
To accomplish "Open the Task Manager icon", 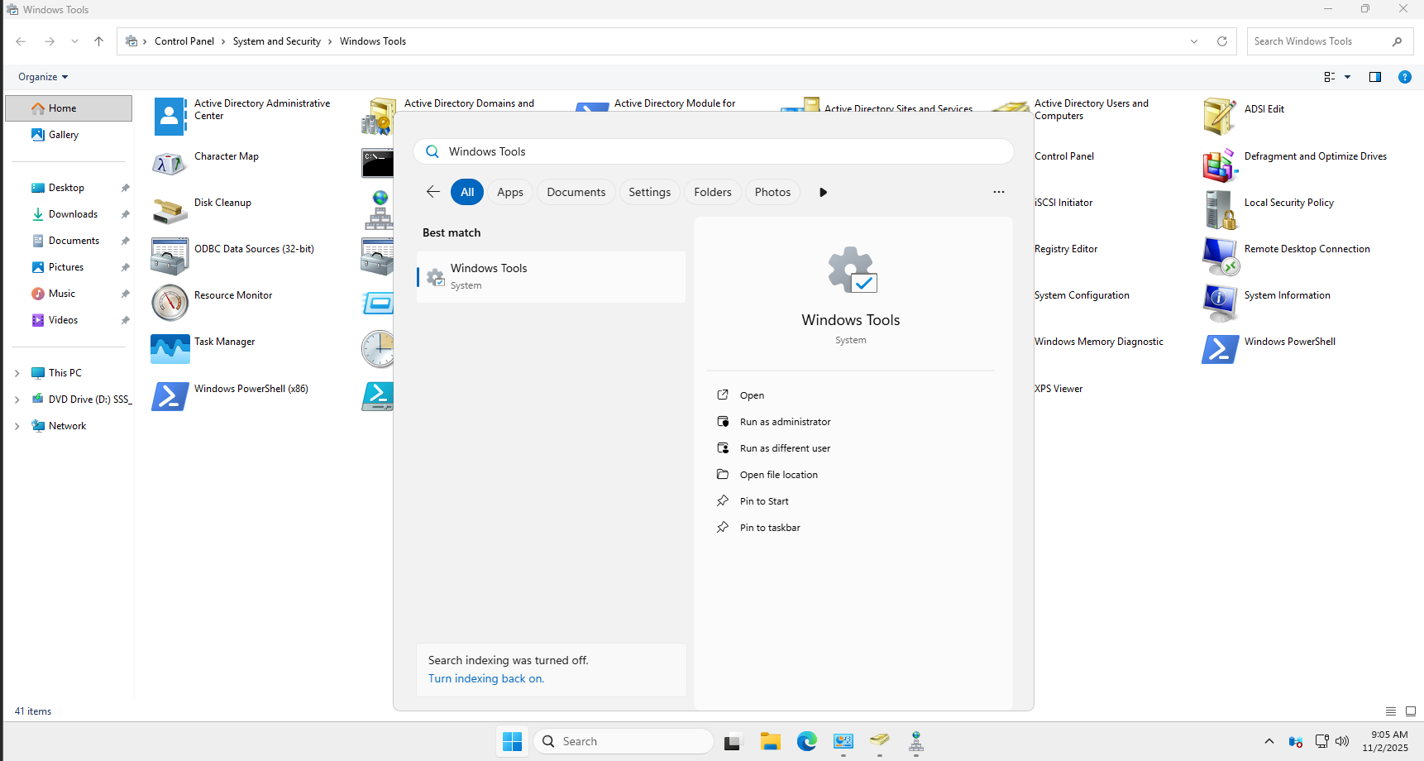I will 170,349.
